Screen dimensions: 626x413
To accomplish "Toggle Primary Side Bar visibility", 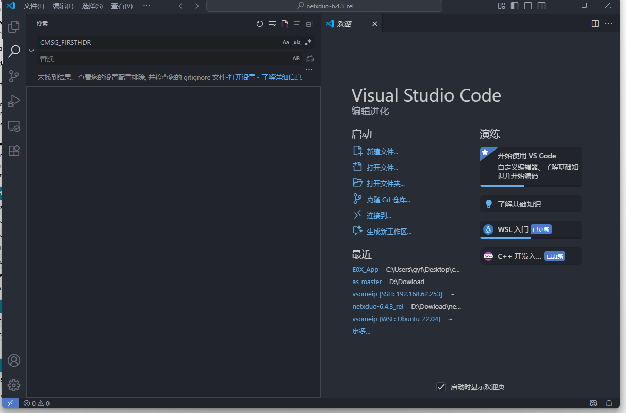I will 515,6.
